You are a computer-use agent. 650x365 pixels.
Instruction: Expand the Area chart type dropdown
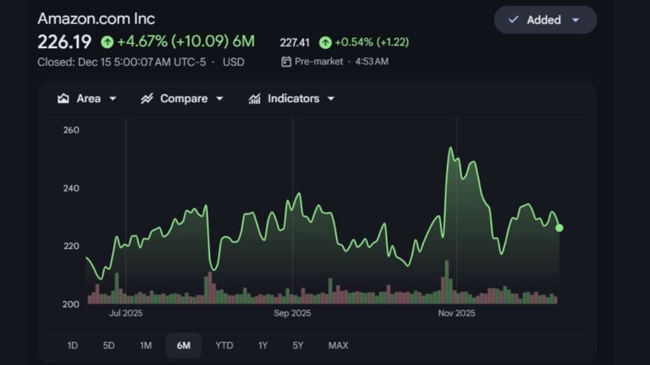pos(113,98)
